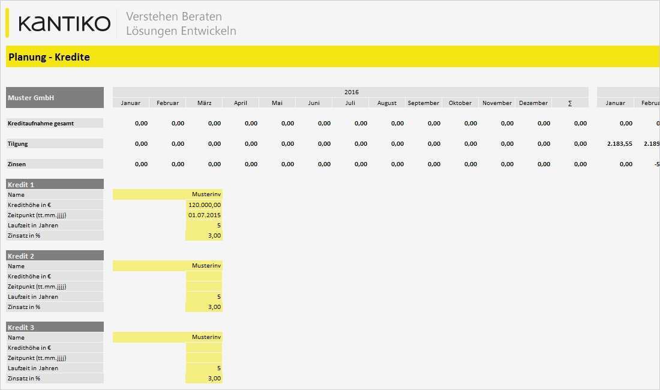This screenshot has height=390, width=660.
Task: Select Tilgung sum value under ∑ column
Action: coord(580,144)
